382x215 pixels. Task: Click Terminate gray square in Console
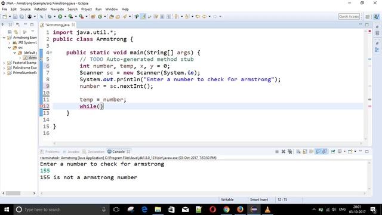(x=277, y=152)
